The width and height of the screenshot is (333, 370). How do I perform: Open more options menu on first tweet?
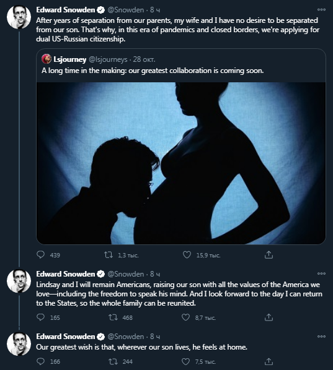coord(321,10)
